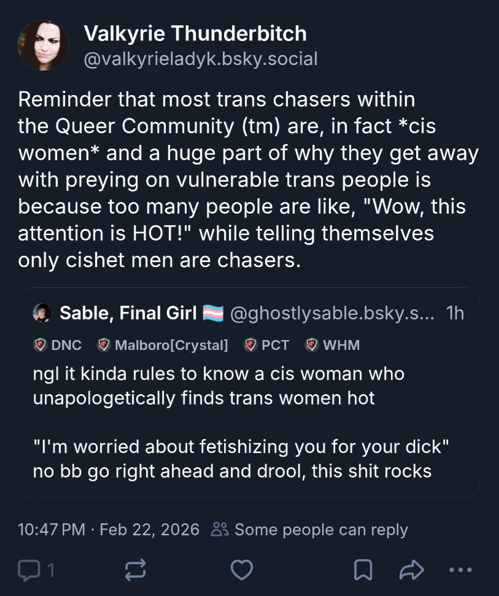The height and width of the screenshot is (596, 499).
Task: Click the Malboro[Crystal] label badge
Action: (x=163, y=345)
